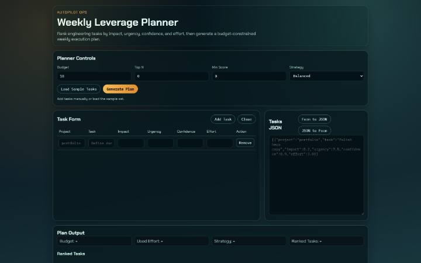Click the Confidence field in the task row
Image resolution: width=421 pixels, height=263 pixels.
pyautogui.click(x=190, y=143)
